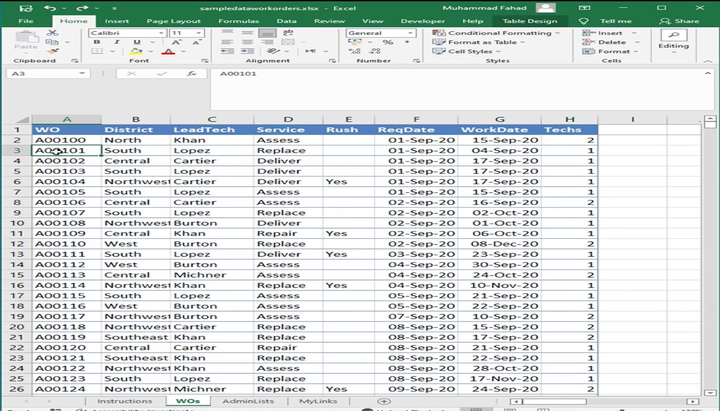Screen dimensions: 720x411
Task: Open Fill Color dropdown arrow
Action: click(x=151, y=51)
